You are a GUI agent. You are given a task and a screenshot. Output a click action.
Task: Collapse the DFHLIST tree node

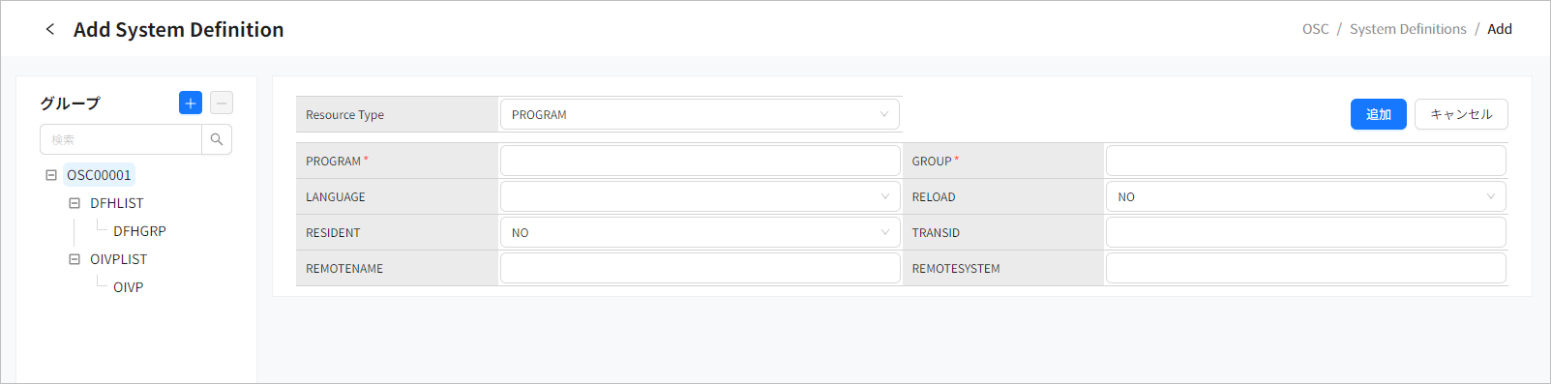point(75,203)
